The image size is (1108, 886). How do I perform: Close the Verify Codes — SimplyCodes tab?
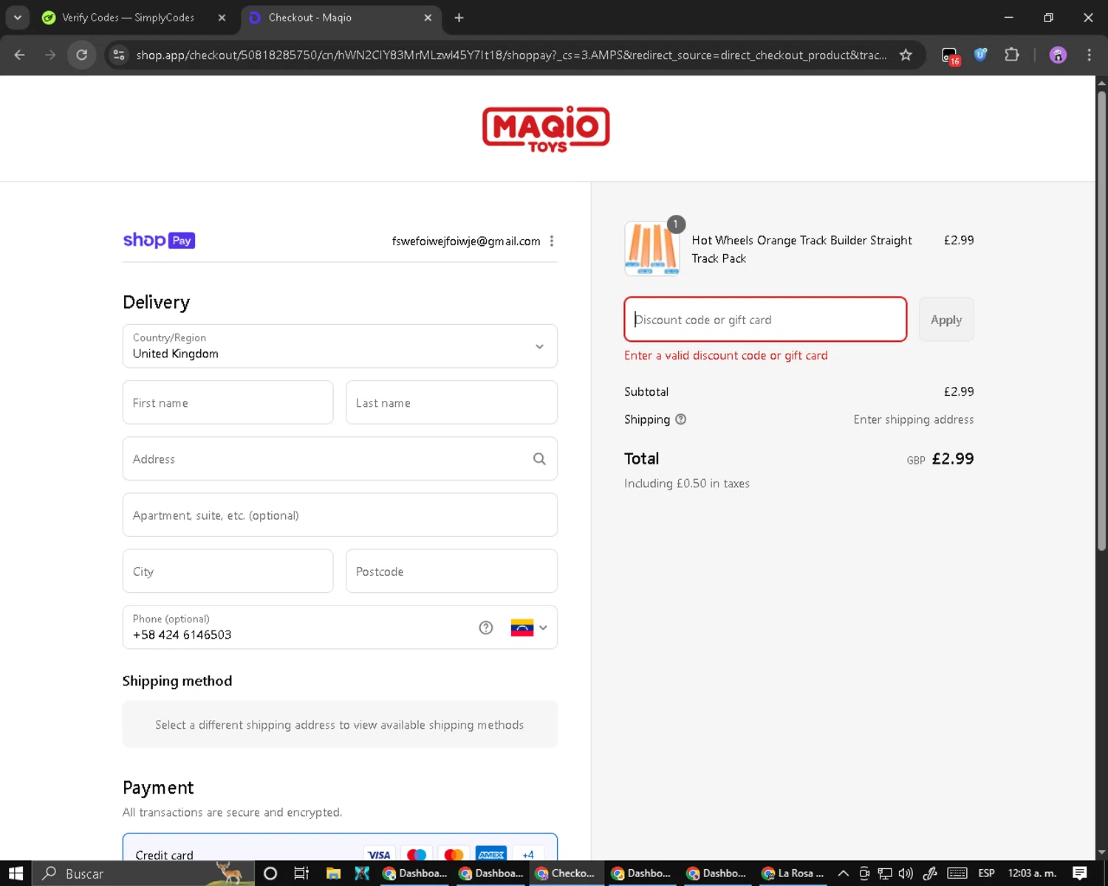coord(222,18)
